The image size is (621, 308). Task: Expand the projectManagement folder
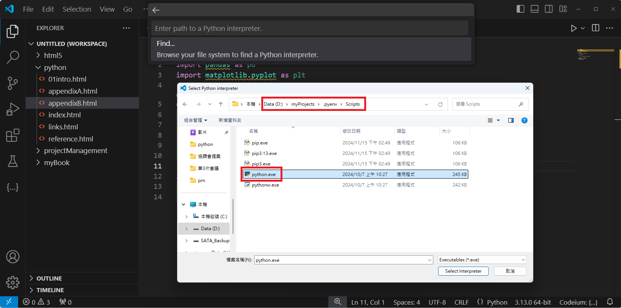(x=75, y=151)
